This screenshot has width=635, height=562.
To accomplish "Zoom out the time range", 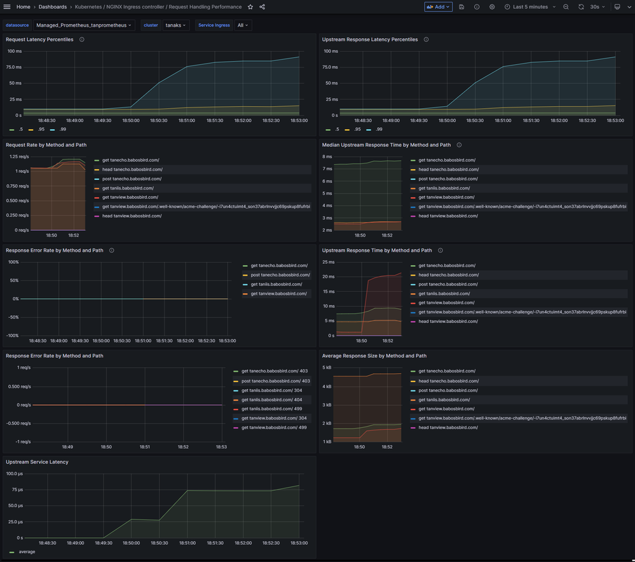I will pyautogui.click(x=566, y=7).
